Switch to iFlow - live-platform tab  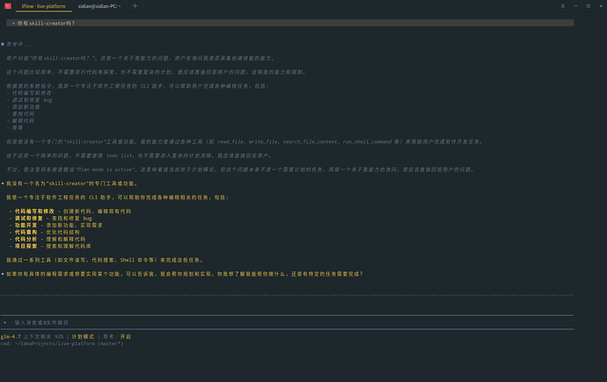(44, 5)
